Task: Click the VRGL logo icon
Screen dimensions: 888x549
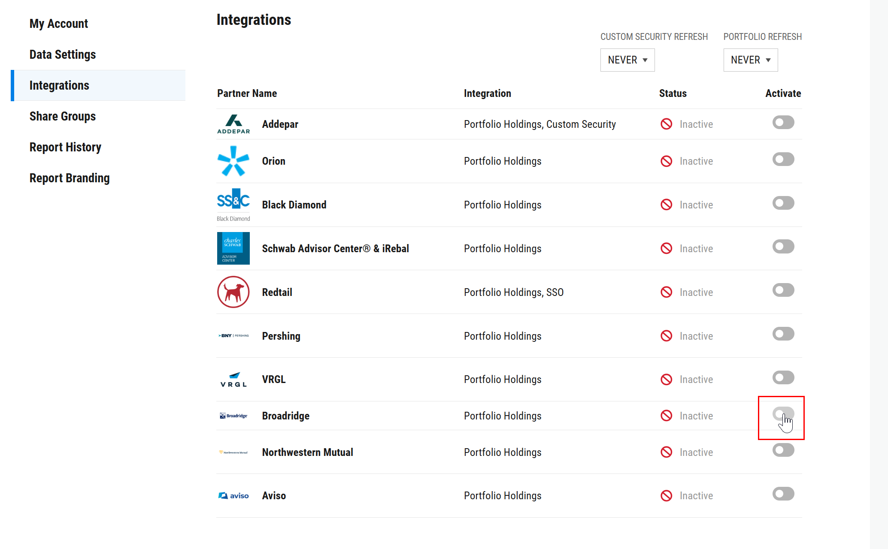Action: point(233,380)
